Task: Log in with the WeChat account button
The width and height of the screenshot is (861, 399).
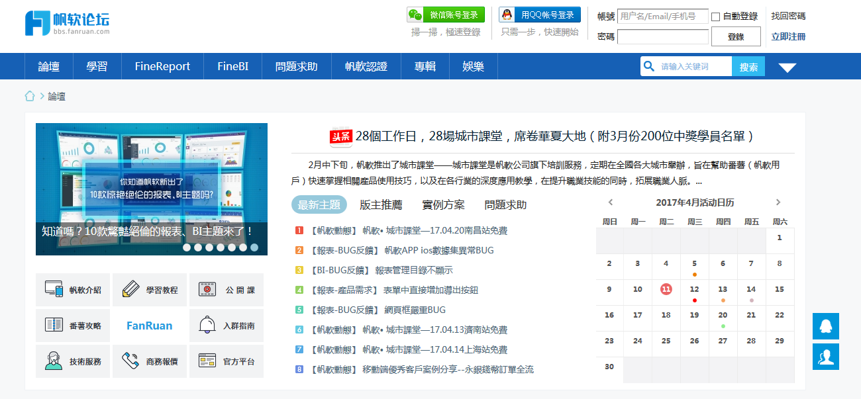Action: click(x=446, y=15)
